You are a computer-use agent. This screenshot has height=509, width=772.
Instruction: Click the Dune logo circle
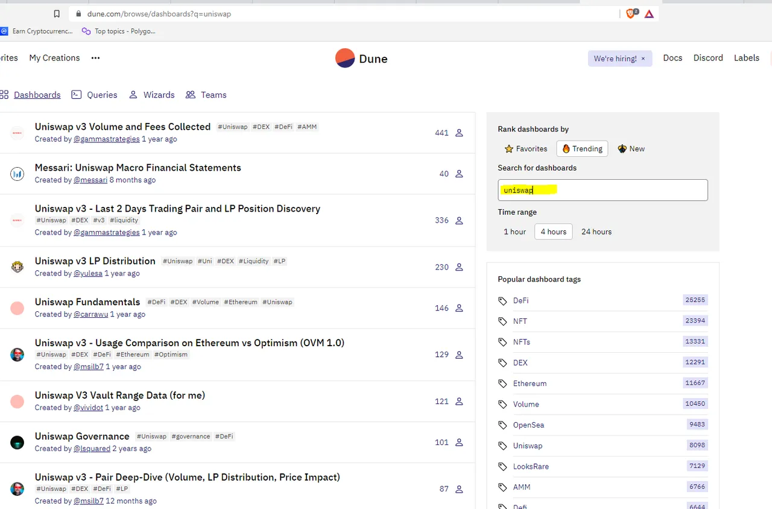point(345,58)
